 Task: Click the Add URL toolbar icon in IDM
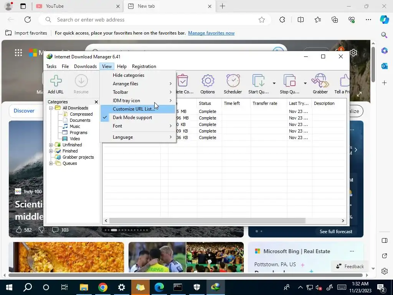(x=56, y=84)
